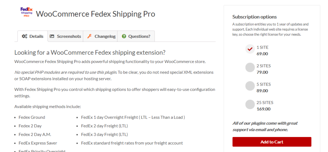Open the Details tab
This screenshot has width=328, height=152.
point(33,36)
